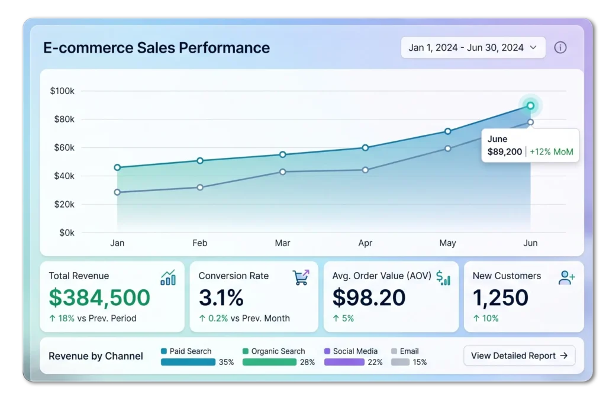Click the New Customers add-user icon
The width and height of the screenshot is (606, 401).
click(566, 277)
